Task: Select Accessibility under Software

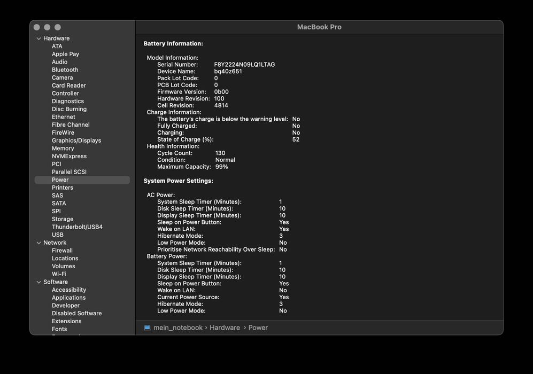Action: click(x=68, y=290)
